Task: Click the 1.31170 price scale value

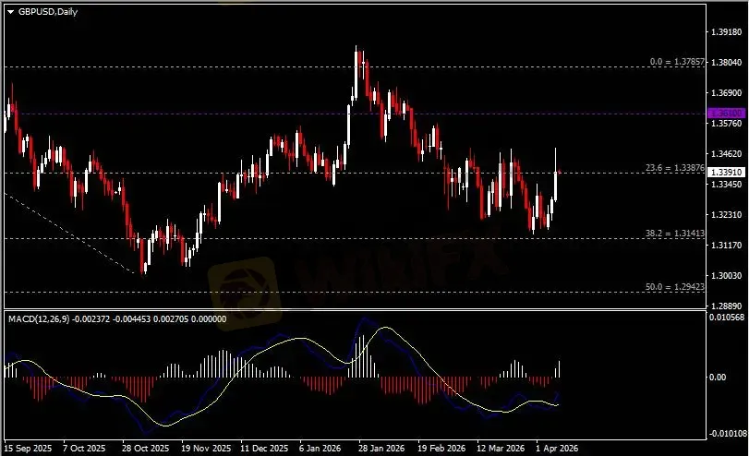Action: [x=726, y=246]
